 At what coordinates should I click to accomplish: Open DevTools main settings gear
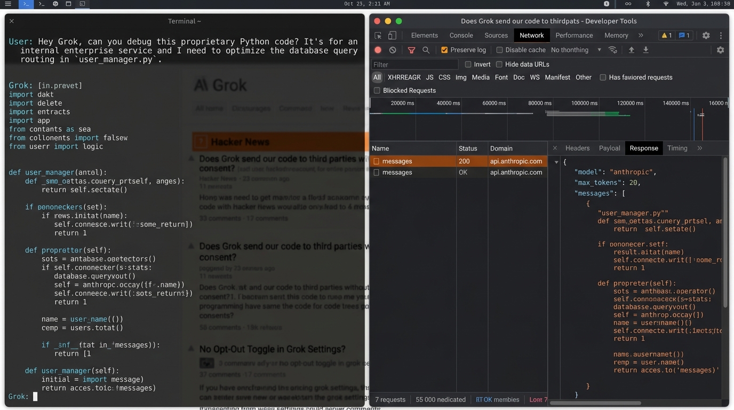pyautogui.click(x=706, y=35)
